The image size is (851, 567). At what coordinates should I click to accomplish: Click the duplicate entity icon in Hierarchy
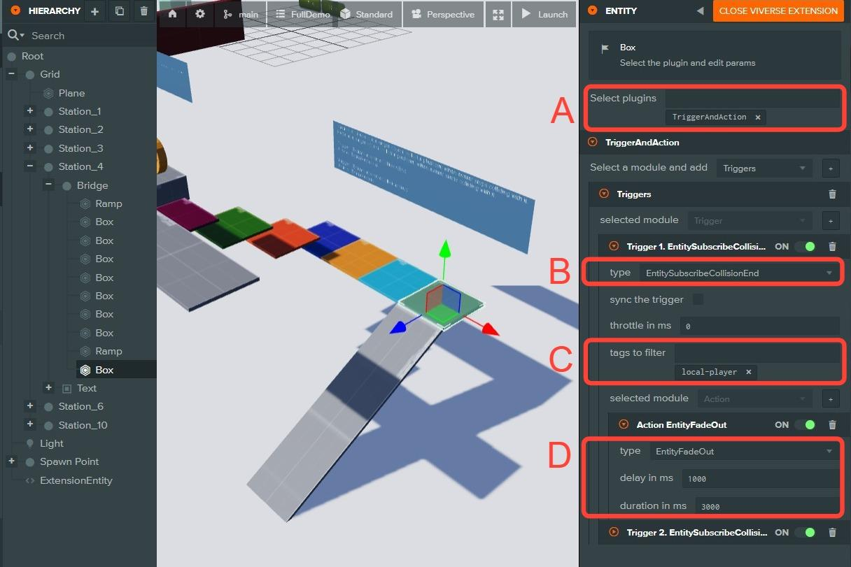click(x=120, y=11)
